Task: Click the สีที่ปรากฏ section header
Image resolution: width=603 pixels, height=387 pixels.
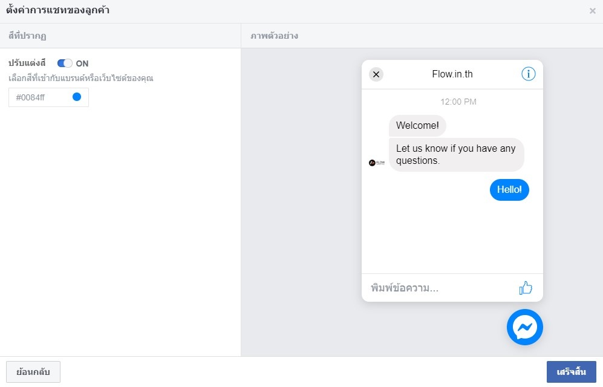Action: pyautogui.click(x=27, y=36)
